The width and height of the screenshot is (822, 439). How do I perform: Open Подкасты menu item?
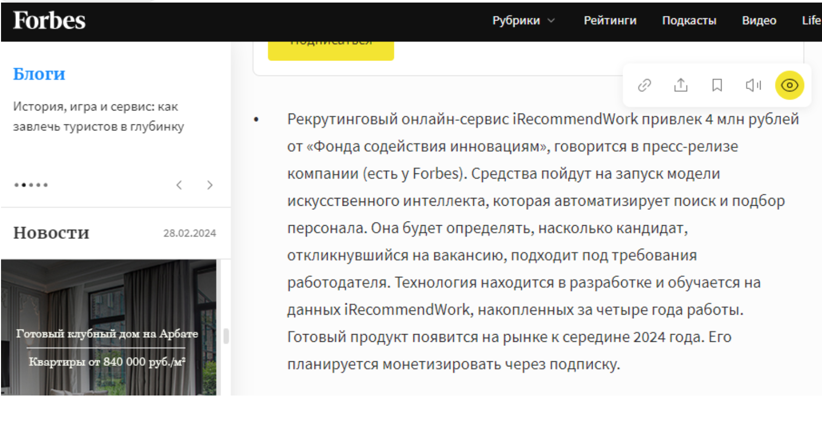click(689, 20)
